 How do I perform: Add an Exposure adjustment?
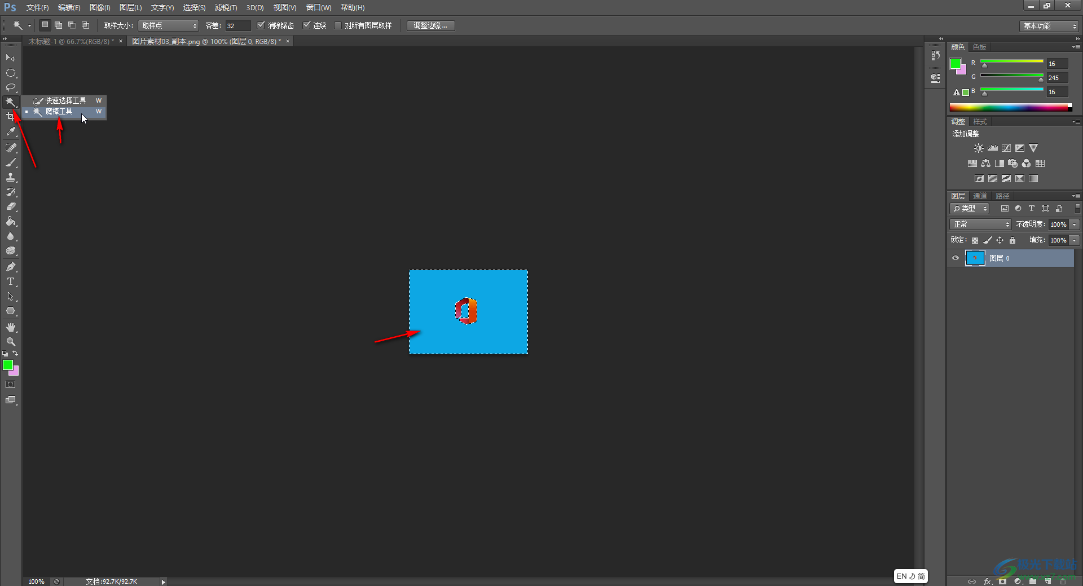1020,148
